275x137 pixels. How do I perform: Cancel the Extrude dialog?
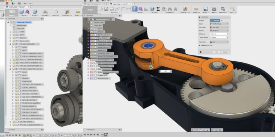225,52
